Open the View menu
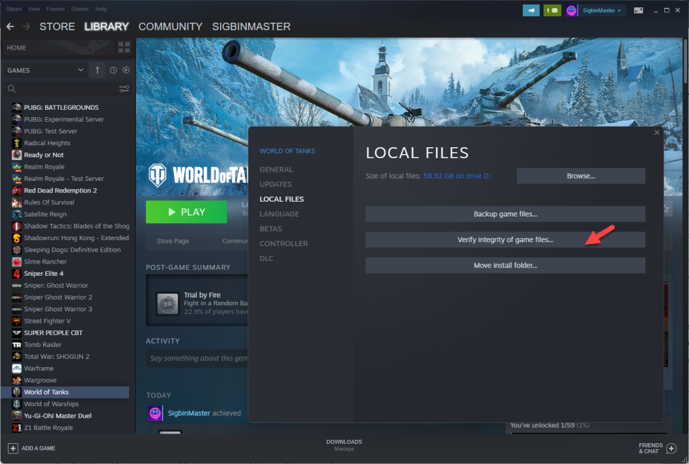689x464 pixels. pyautogui.click(x=34, y=9)
